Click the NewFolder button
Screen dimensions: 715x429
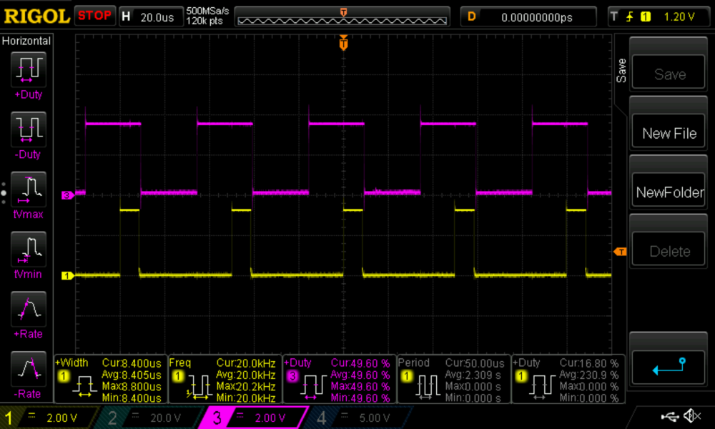(668, 192)
